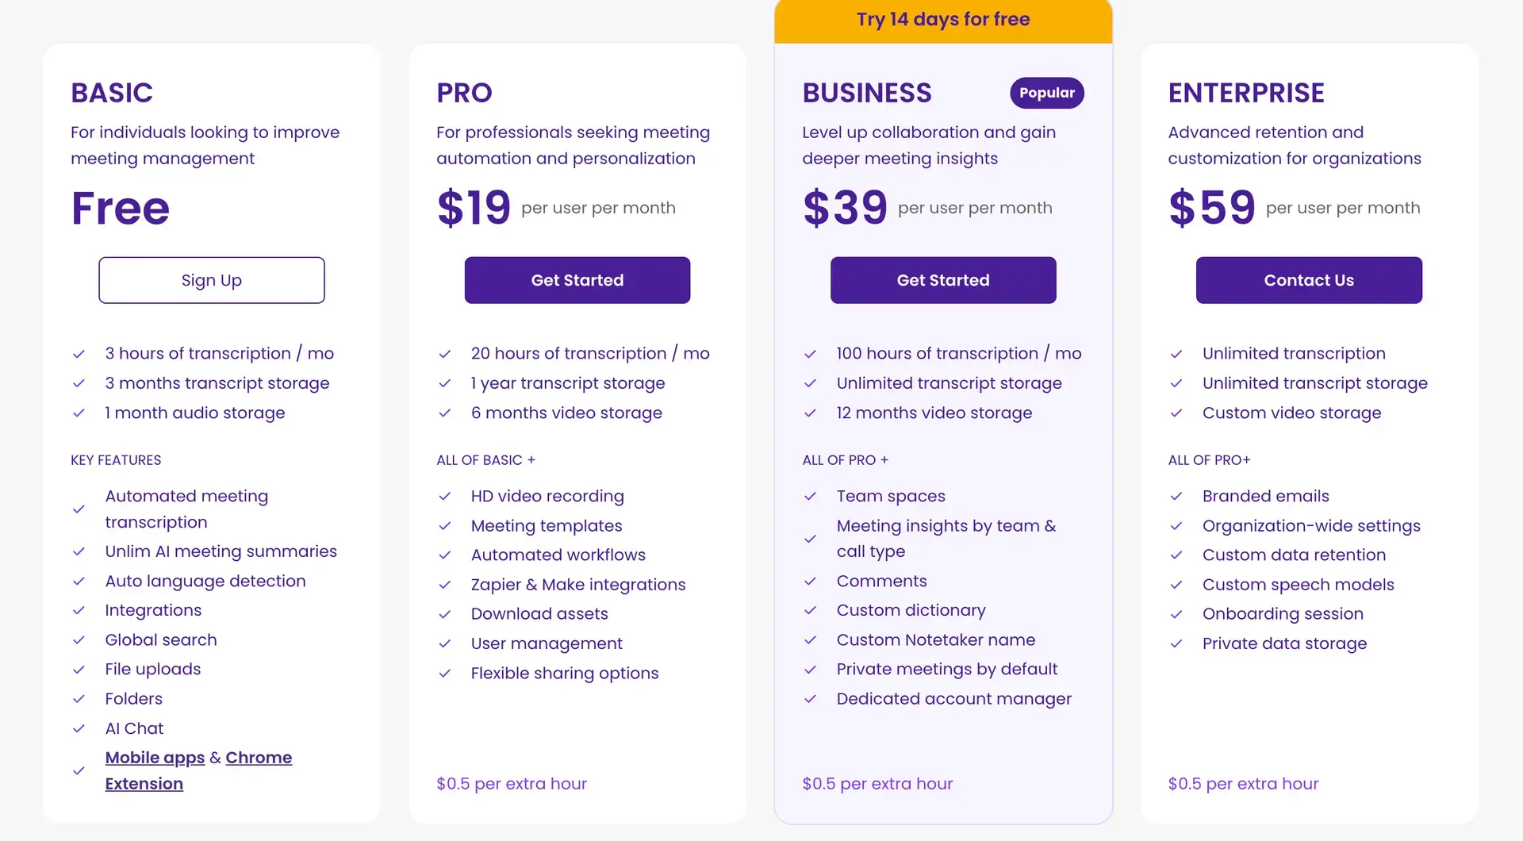Click Get Started under the Pro plan

(x=577, y=280)
